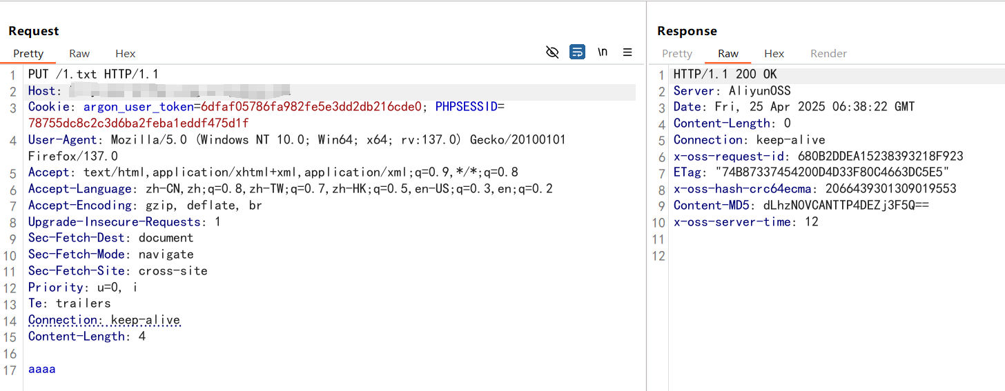Switch Request view to the Raw tab
1005x391 pixels.
pos(79,53)
